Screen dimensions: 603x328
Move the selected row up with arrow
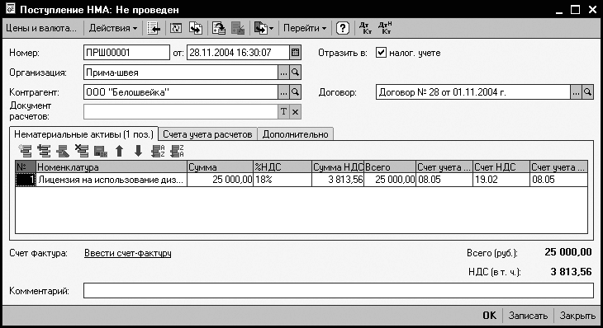click(x=120, y=151)
